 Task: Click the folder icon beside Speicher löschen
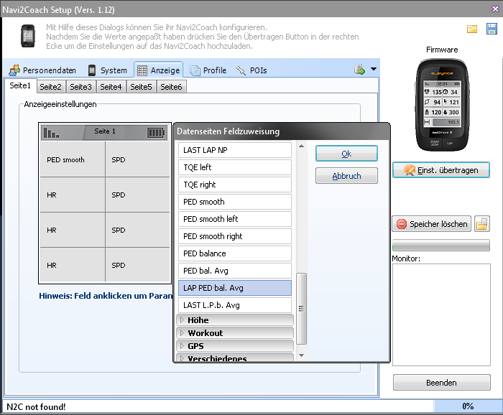[x=482, y=224]
